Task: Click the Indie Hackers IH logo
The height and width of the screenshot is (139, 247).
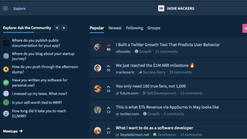Action: click(x=161, y=8)
